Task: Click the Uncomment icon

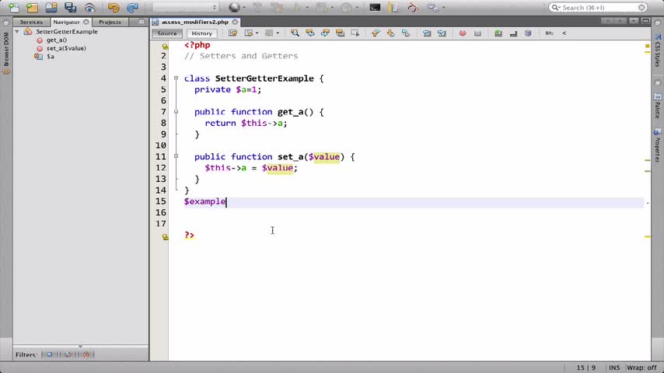Action: click(x=513, y=33)
